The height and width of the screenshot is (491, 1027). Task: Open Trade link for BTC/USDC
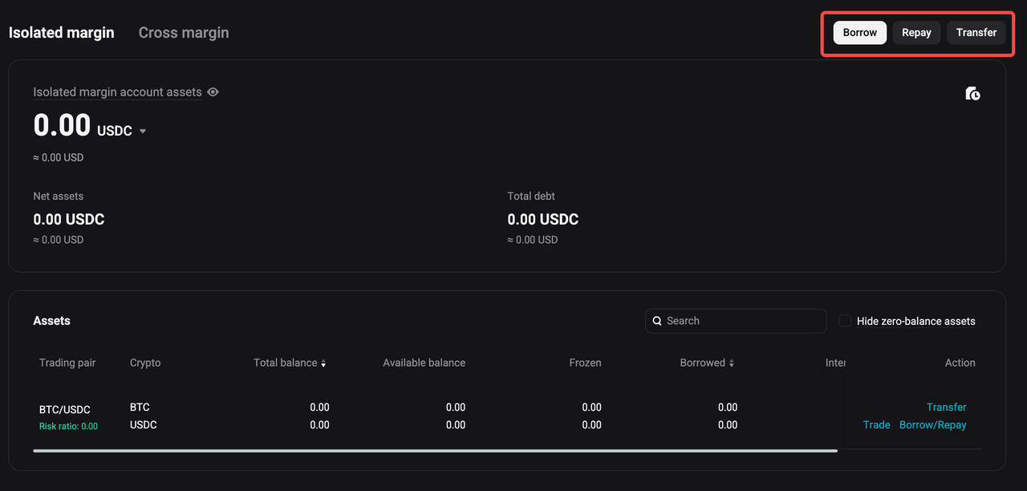pos(877,425)
